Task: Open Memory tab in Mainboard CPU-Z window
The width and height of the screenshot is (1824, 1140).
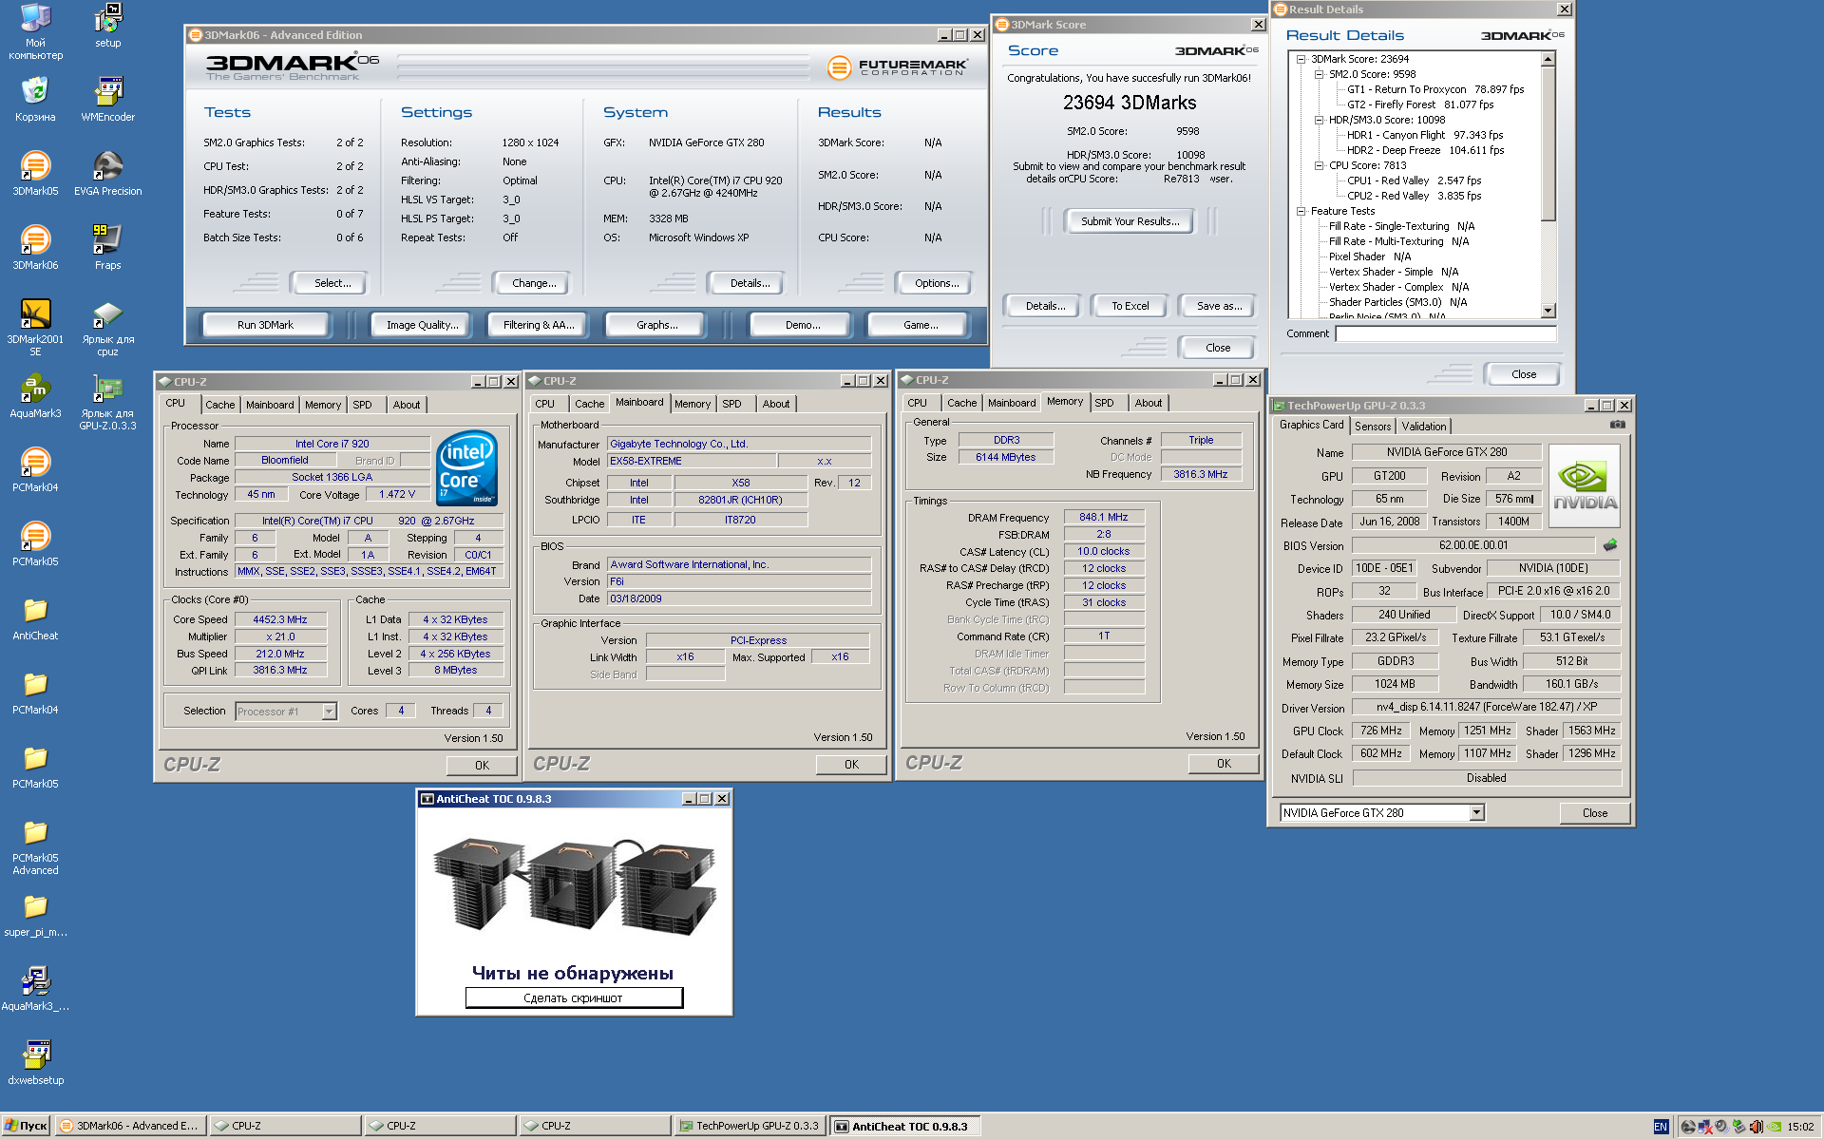Action: (693, 404)
